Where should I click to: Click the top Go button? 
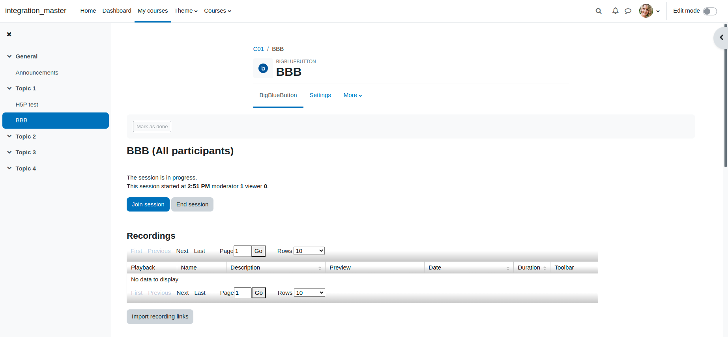pos(258,251)
